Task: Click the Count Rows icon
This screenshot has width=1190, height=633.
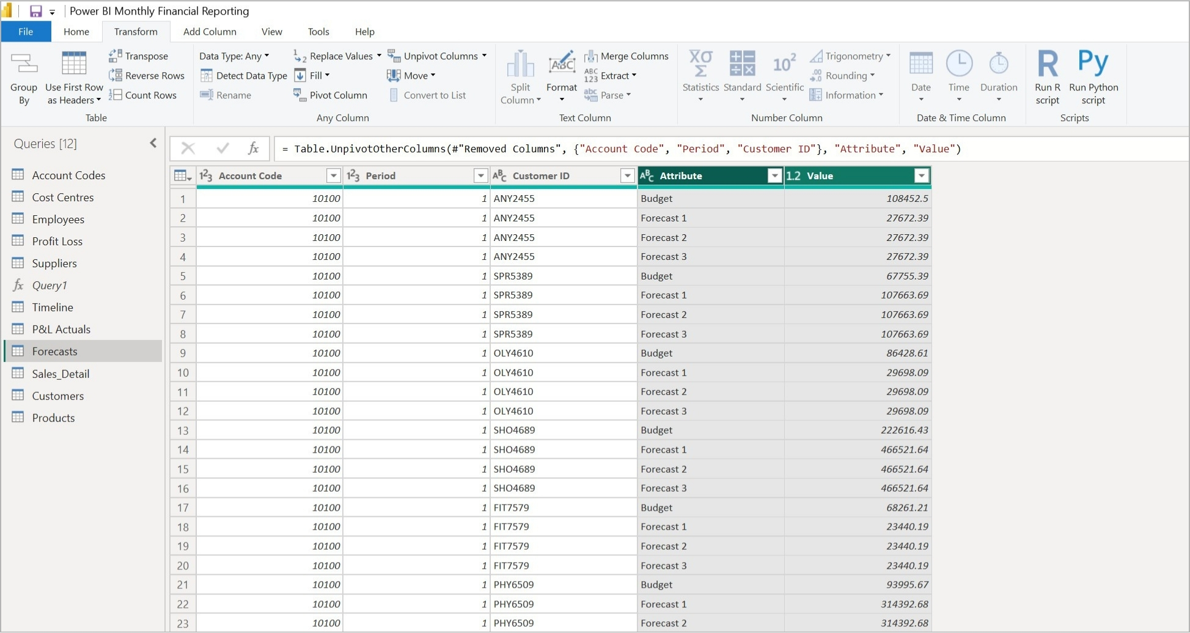Action: [x=115, y=95]
